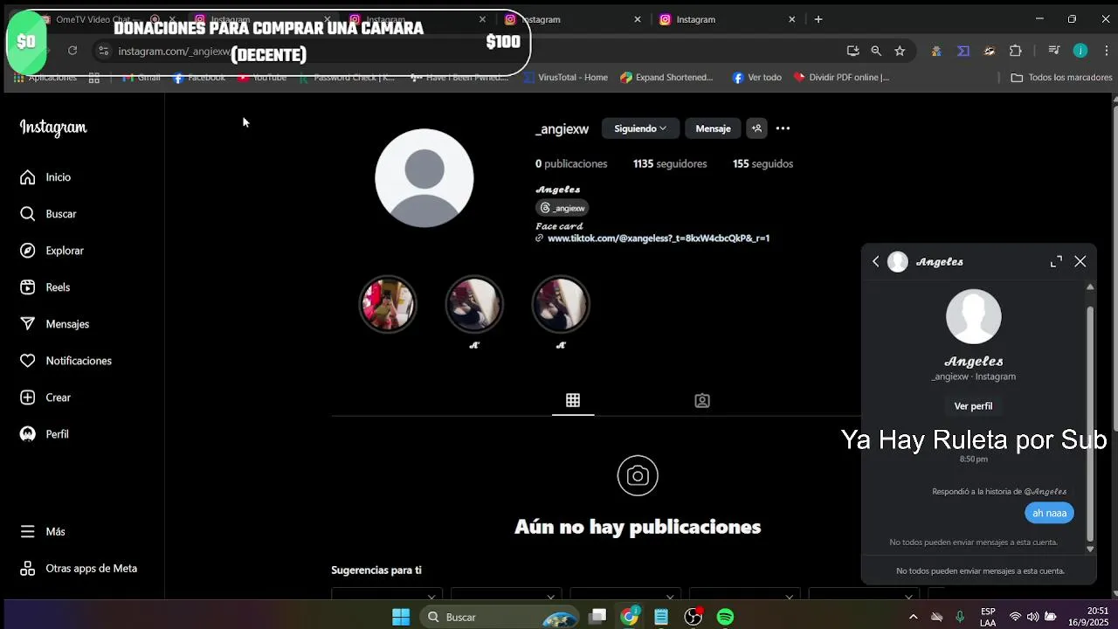View the 155 seguidos list

pos(763,163)
